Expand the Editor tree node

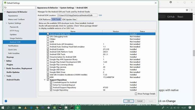pos(5,61)
